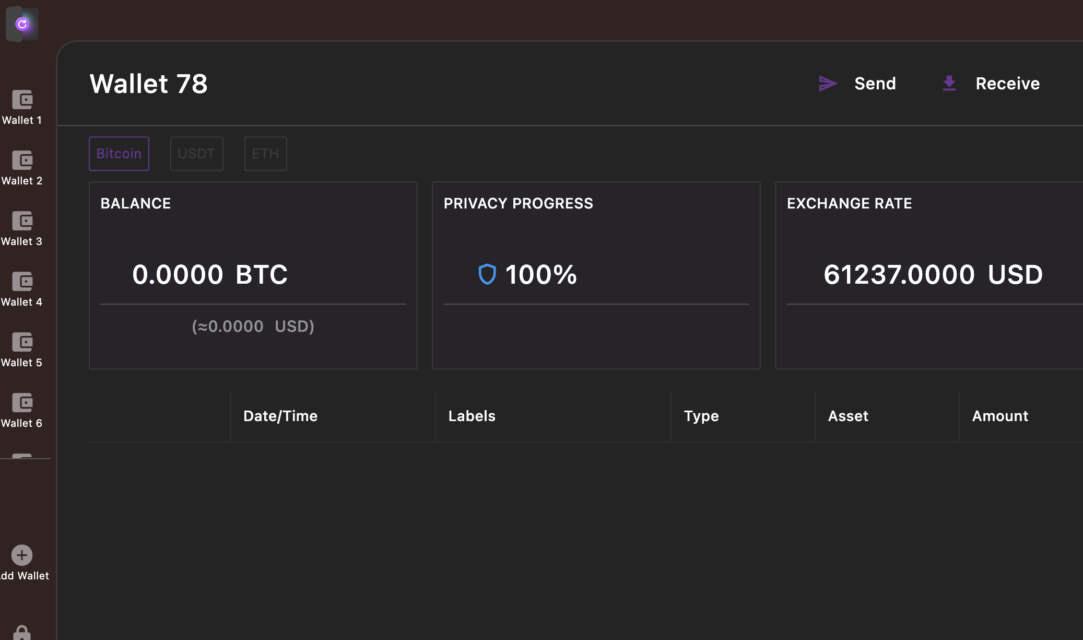Screen dimensions: 1083x640
Task: Sort transactions by the Date/Time column header
Action: (x=280, y=416)
